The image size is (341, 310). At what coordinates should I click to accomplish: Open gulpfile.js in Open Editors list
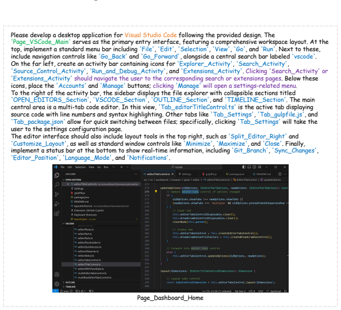click(x=101, y=193)
